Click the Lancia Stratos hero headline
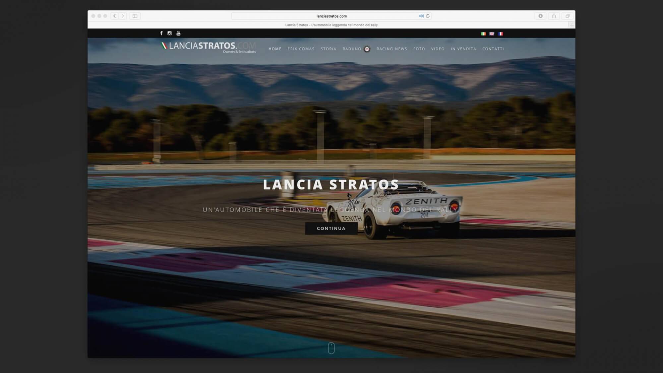 click(331, 185)
